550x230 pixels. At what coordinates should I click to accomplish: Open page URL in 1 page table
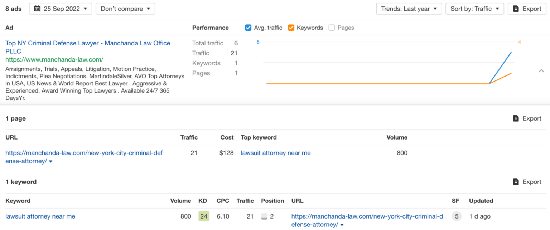tap(84, 157)
